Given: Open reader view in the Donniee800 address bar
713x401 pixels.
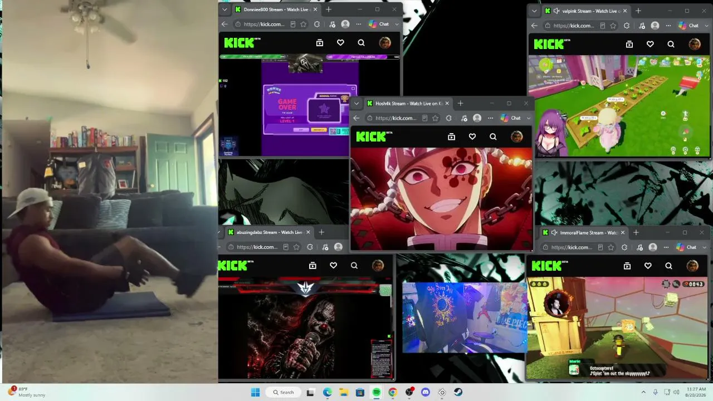Looking at the screenshot, I should 293,25.
